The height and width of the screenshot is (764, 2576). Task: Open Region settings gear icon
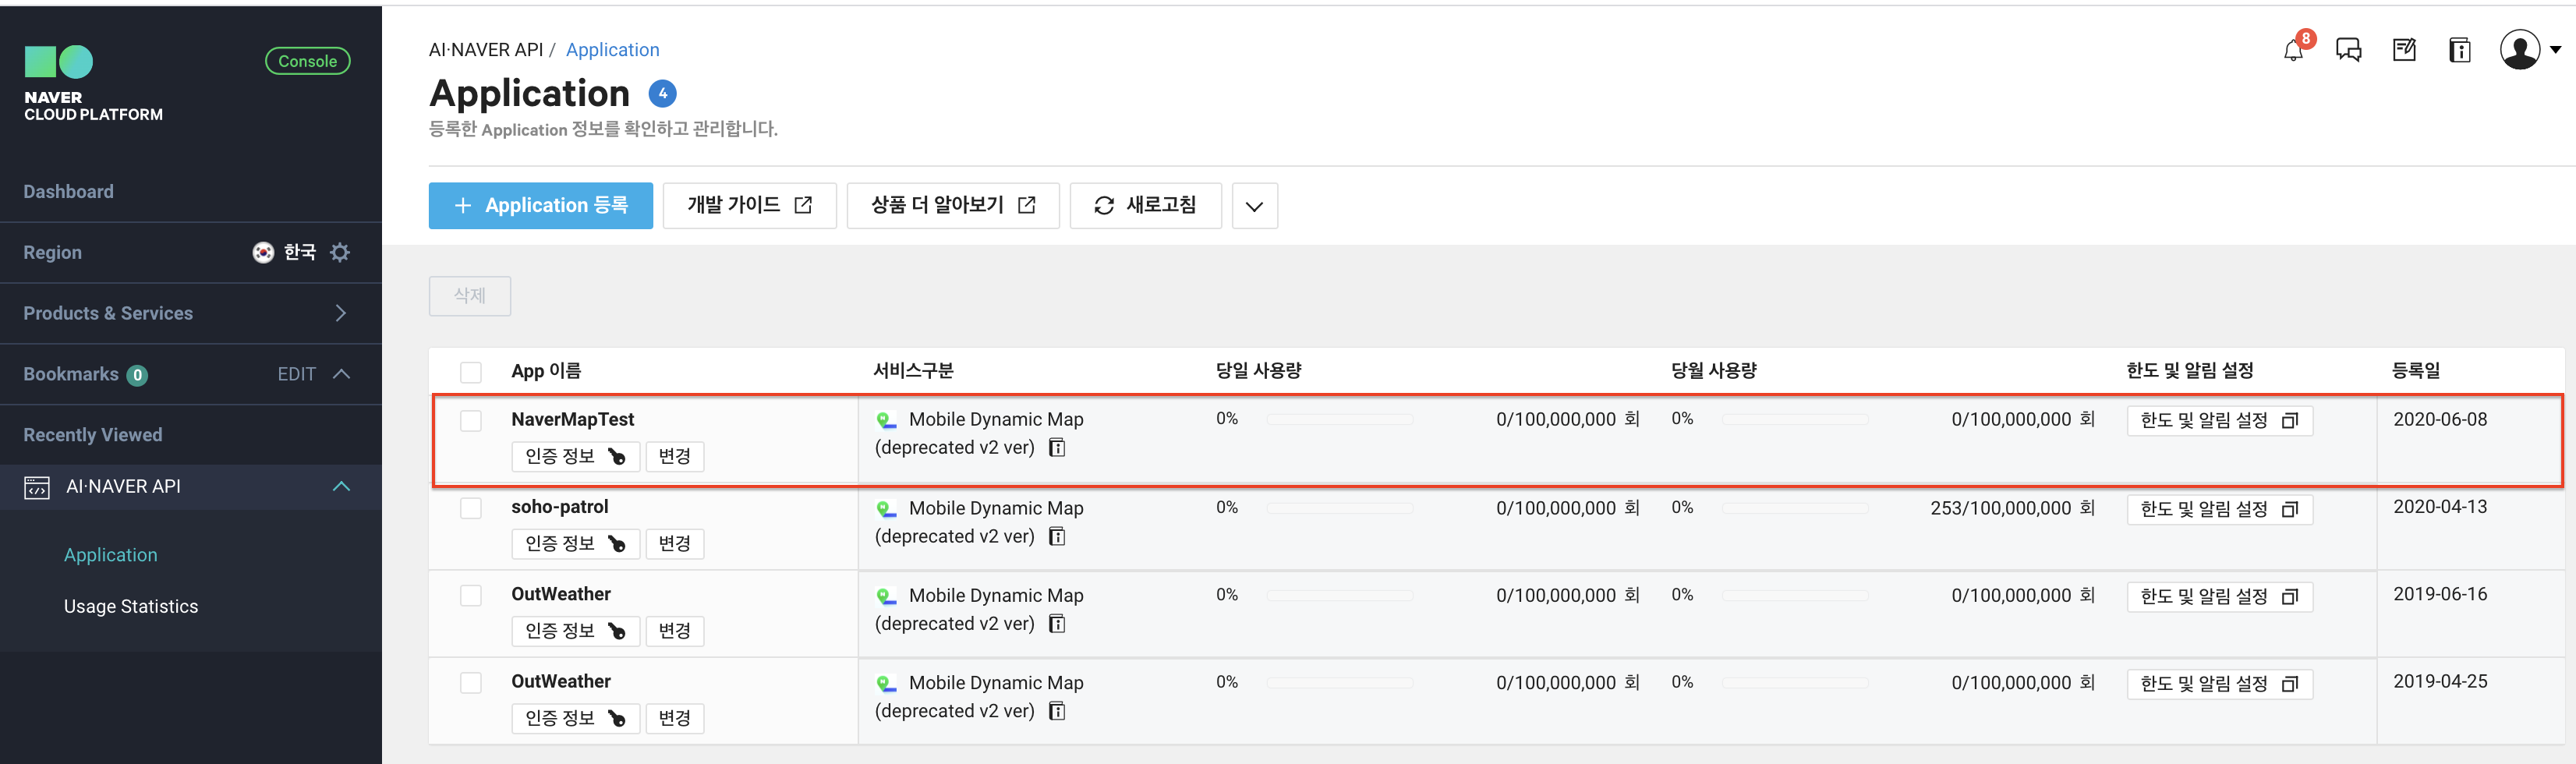(x=340, y=253)
